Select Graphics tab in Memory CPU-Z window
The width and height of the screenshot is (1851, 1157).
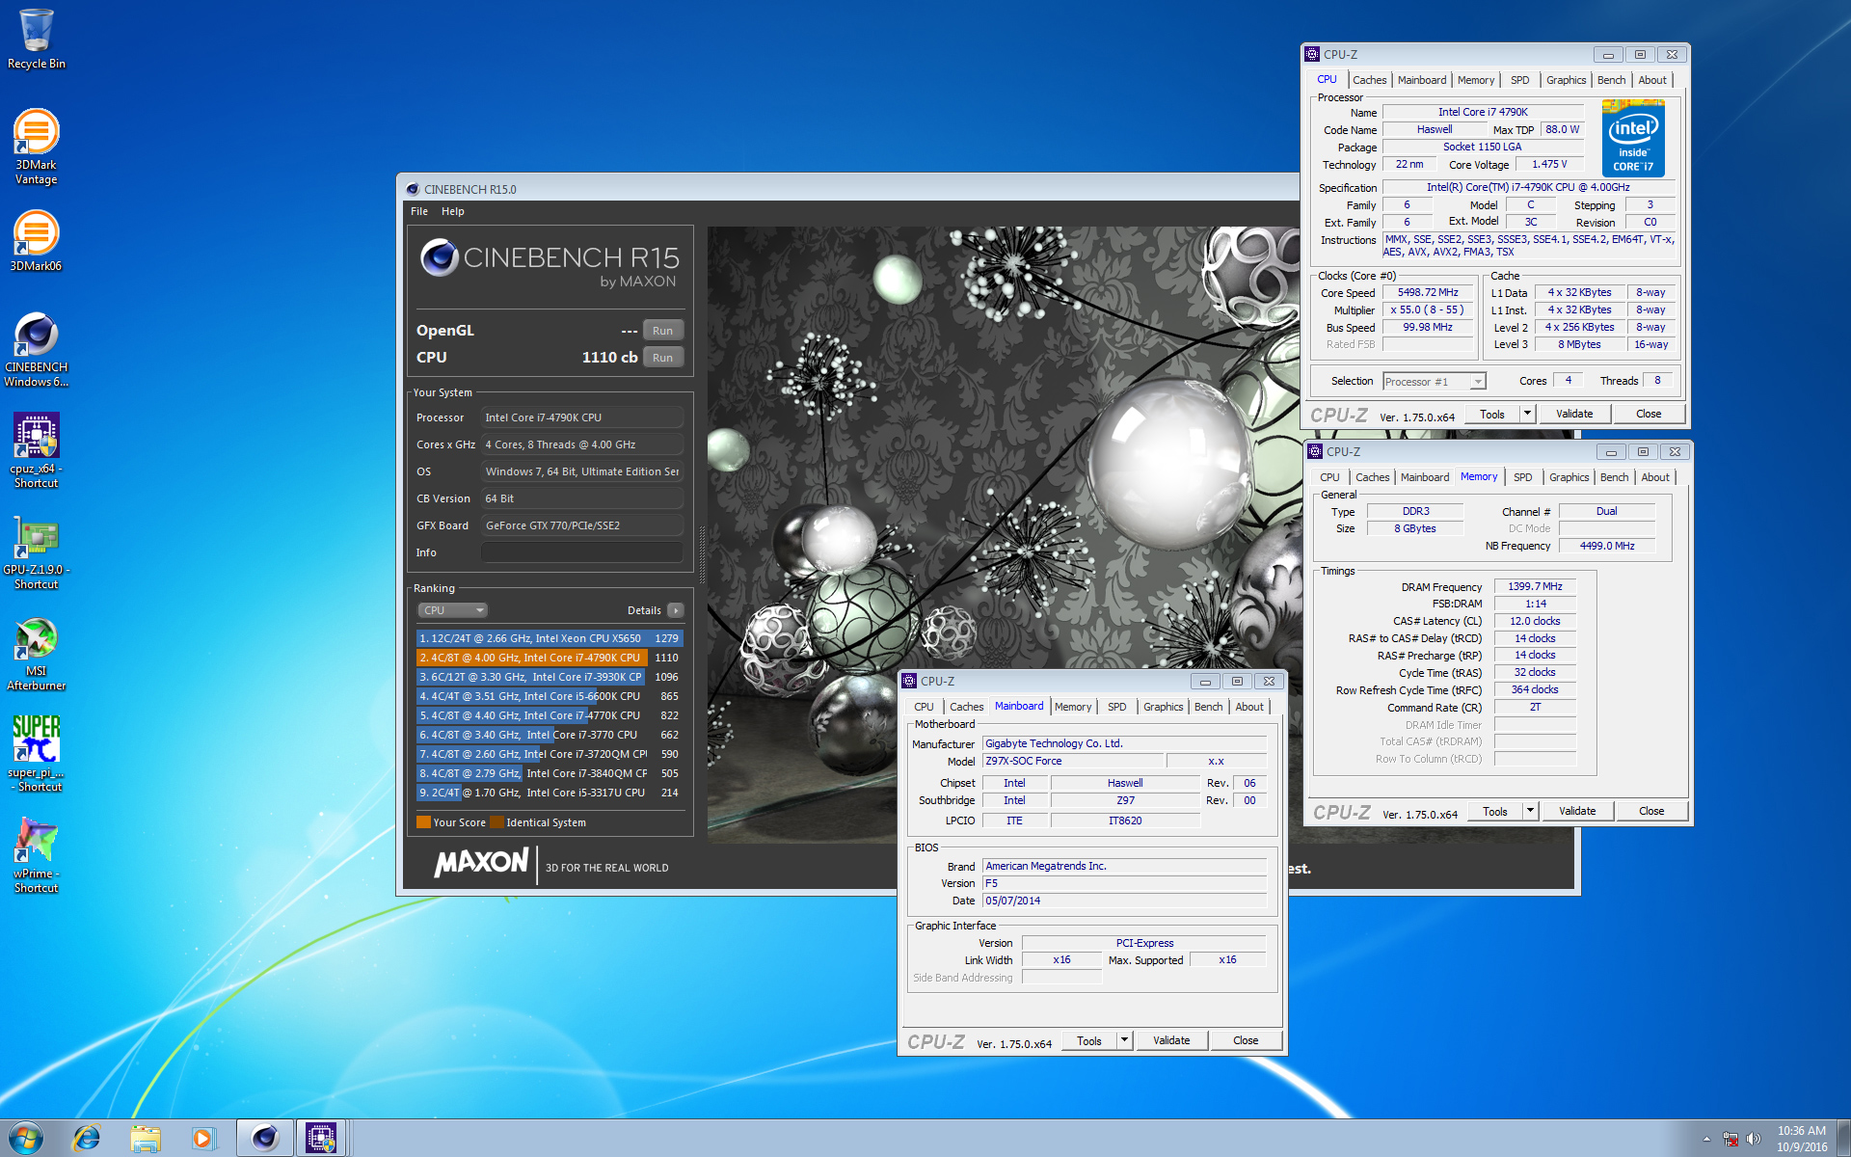[x=1569, y=477]
